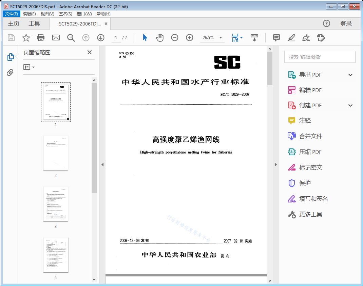Select the Hand tool for panning
Image resolution: width=363 pixels, height=286 pixels.
point(159,38)
